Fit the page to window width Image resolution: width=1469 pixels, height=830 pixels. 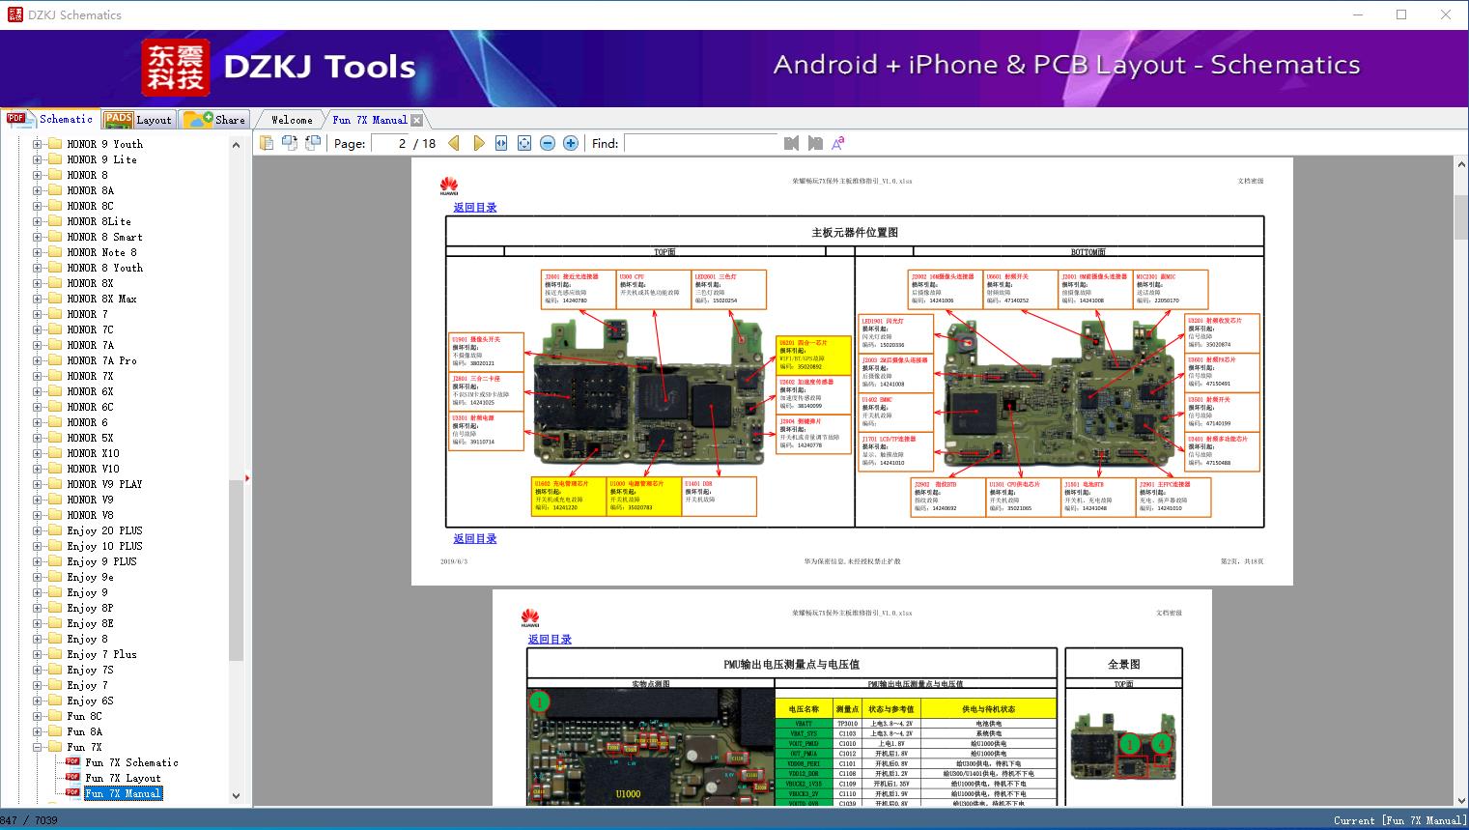tap(501, 143)
